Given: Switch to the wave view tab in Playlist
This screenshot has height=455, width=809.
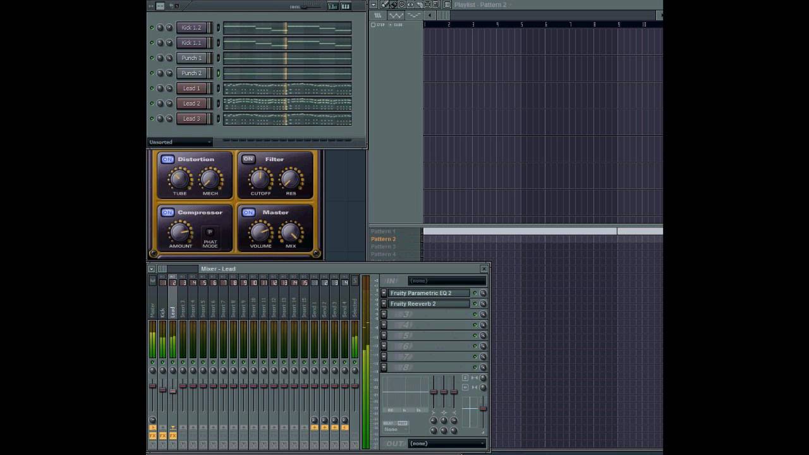Looking at the screenshot, I should (396, 15).
